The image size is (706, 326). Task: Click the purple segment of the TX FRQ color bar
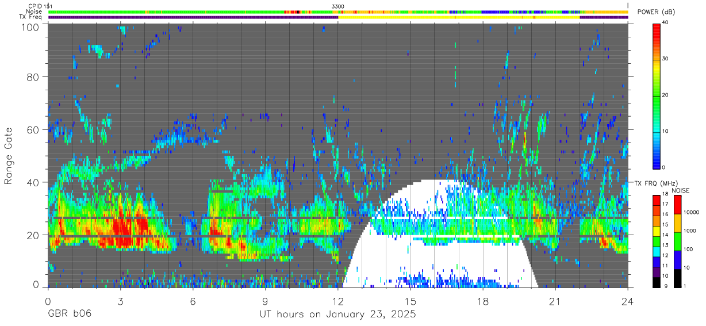pos(657,272)
